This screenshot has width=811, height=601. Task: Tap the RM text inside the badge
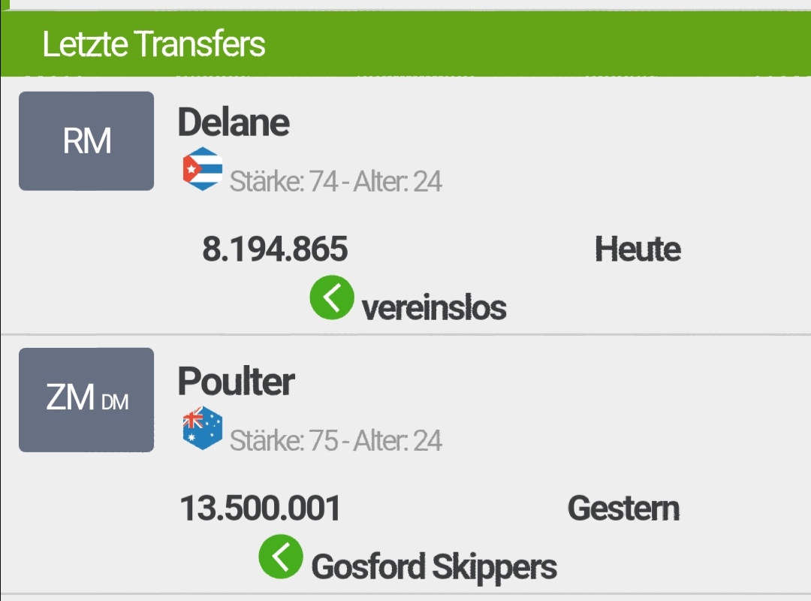point(87,140)
